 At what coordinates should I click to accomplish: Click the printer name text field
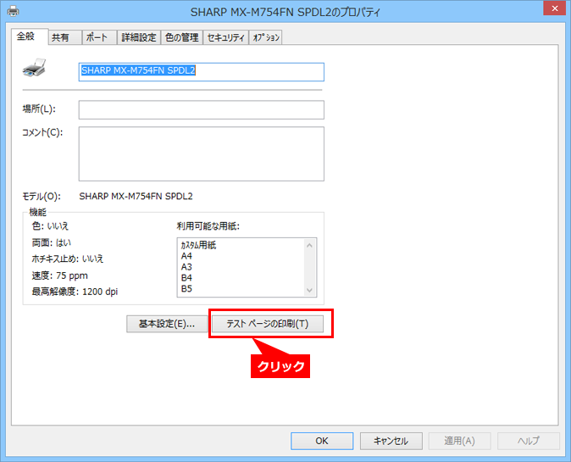(201, 71)
